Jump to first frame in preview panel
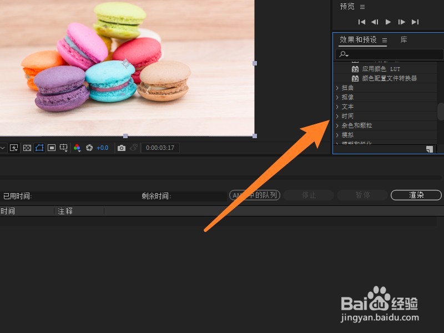The width and height of the screenshot is (444, 333). (362, 22)
